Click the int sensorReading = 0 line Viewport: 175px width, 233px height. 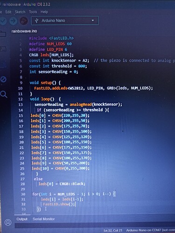tap(54, 72)
